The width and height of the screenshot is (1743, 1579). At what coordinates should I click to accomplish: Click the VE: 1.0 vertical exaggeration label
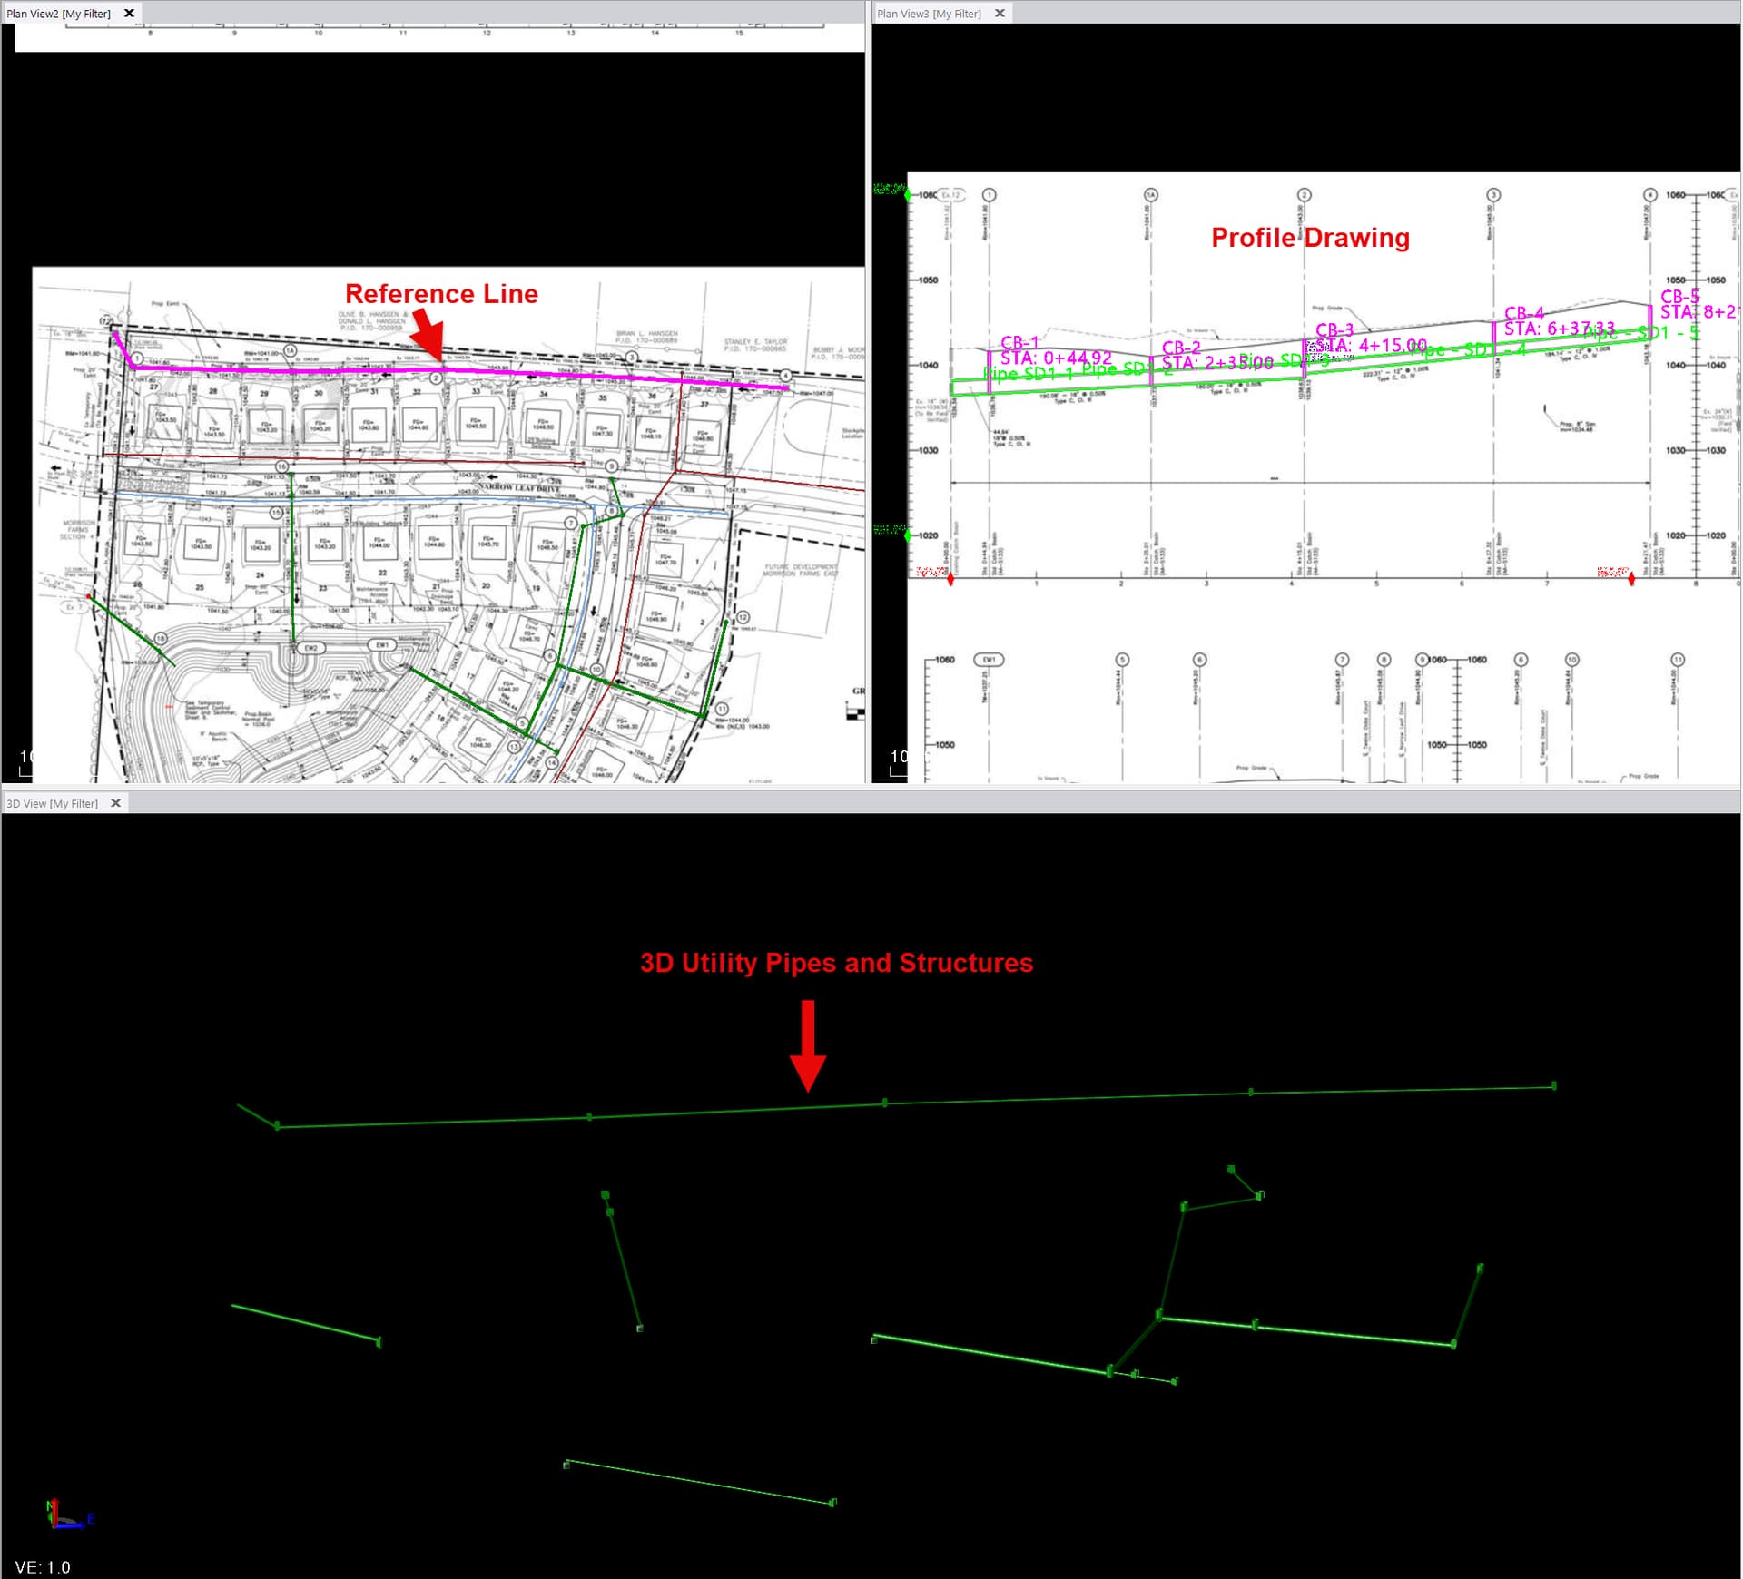tap(43, 1567)
